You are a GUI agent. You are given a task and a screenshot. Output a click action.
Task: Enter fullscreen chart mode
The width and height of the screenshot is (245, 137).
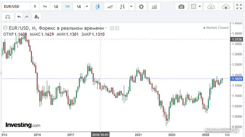[239, 7]
